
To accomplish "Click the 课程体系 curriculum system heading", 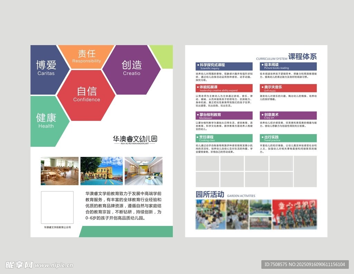I will point(302,57).
